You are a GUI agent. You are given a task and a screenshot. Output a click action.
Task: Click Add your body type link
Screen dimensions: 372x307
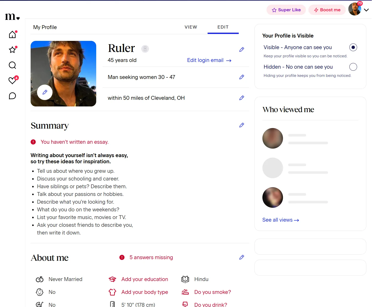coord(145,292)
